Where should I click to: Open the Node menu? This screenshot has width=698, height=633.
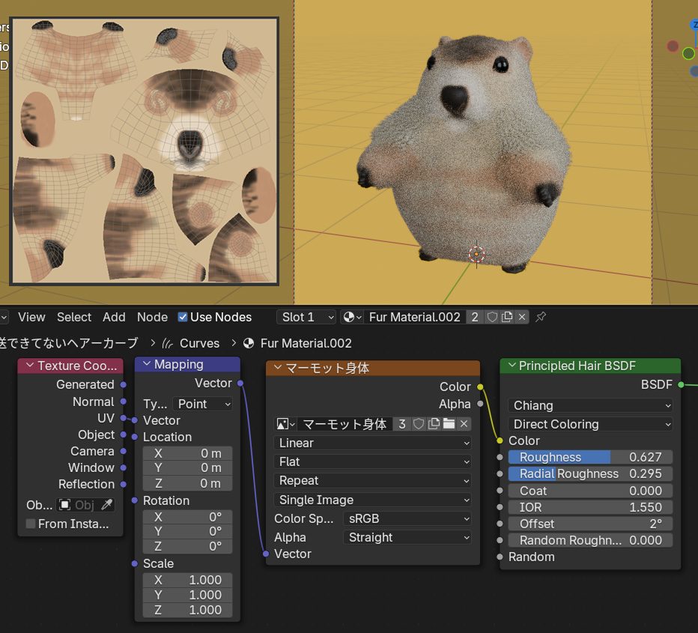click(x=152, y=317)
